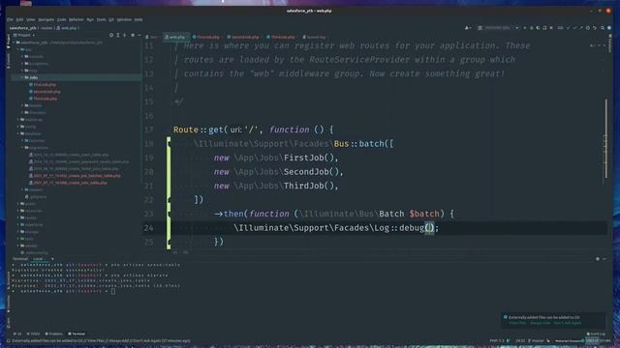Screen dimensions: 620x348
Task: Open the run configuration dropdown
Action: [498, 28]
